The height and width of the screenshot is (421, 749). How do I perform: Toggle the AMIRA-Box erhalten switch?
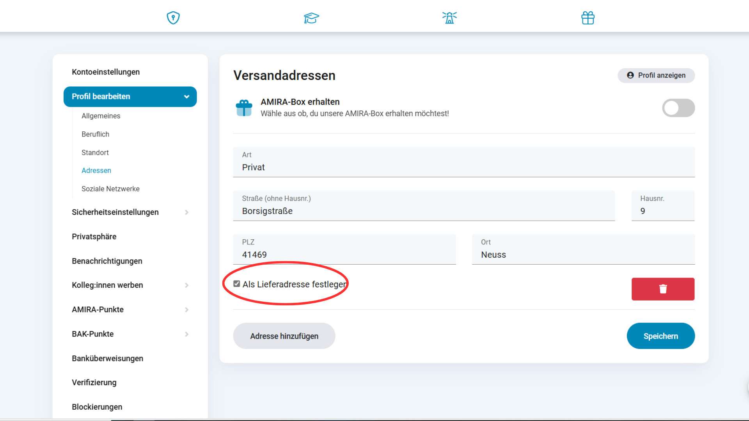click(678, 108)
